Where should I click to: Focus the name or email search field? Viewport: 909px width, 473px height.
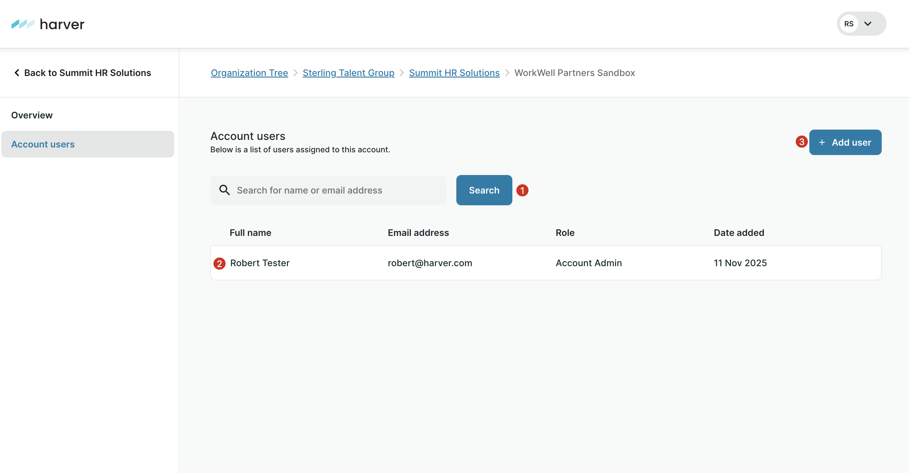pos(335,190)
